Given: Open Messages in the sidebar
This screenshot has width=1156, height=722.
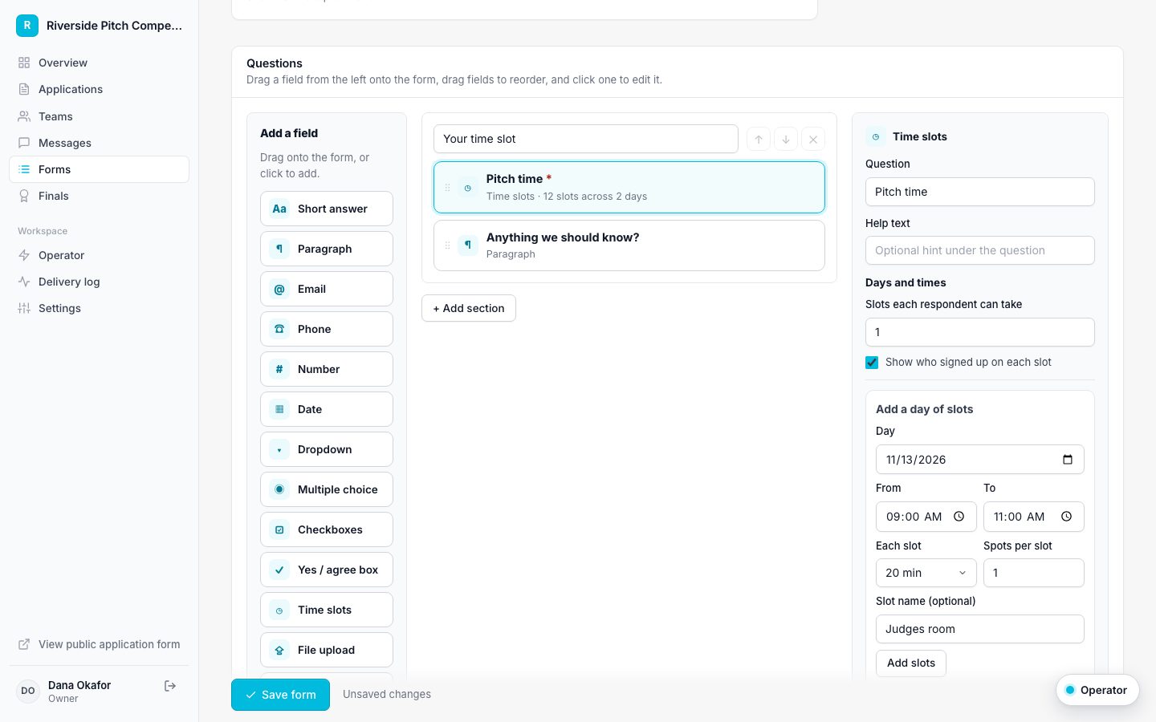Looking at the screenshot, I should pos(99,143).
